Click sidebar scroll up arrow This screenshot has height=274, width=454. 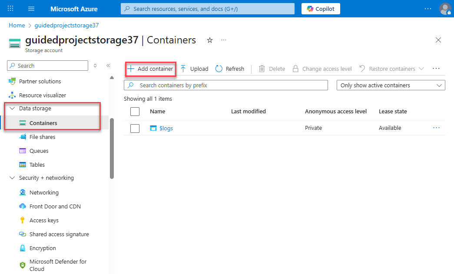point(112,78)
